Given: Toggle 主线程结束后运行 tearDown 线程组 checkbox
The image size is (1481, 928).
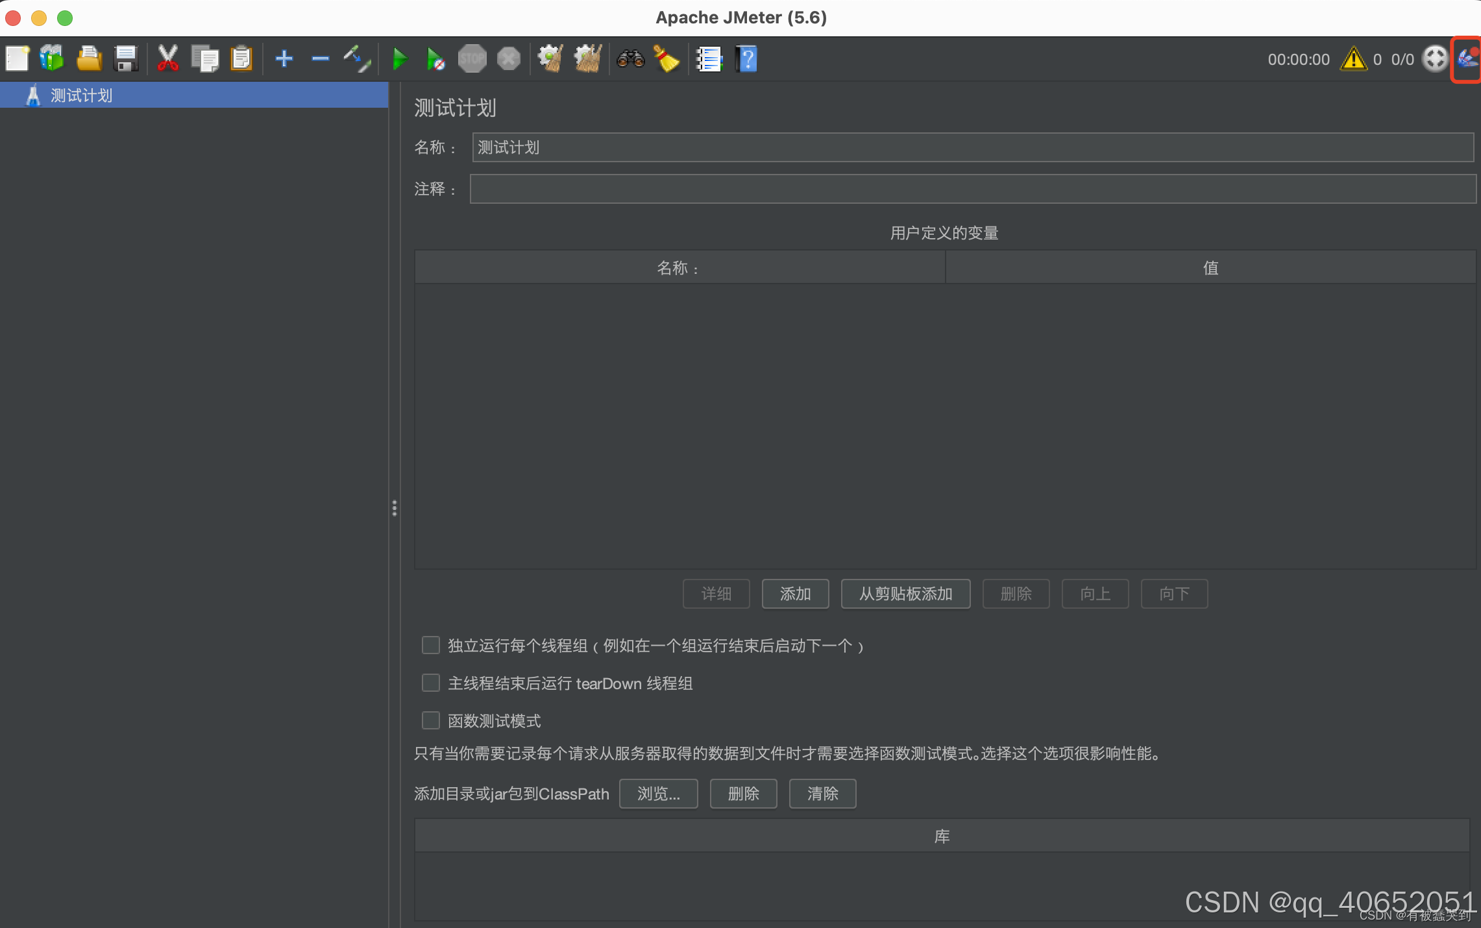Looking at the screenshot, I should click(431, 683).
